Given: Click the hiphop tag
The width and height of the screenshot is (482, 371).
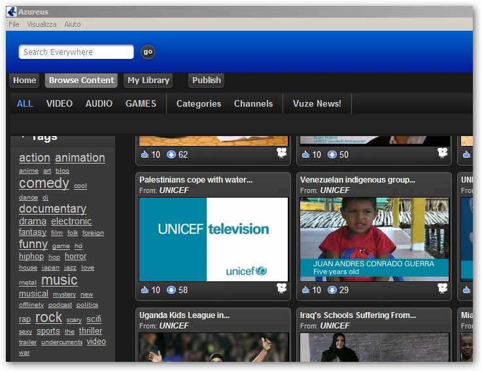Looking at the screenshot, I should pyautogui.click(x=31, y=256).
